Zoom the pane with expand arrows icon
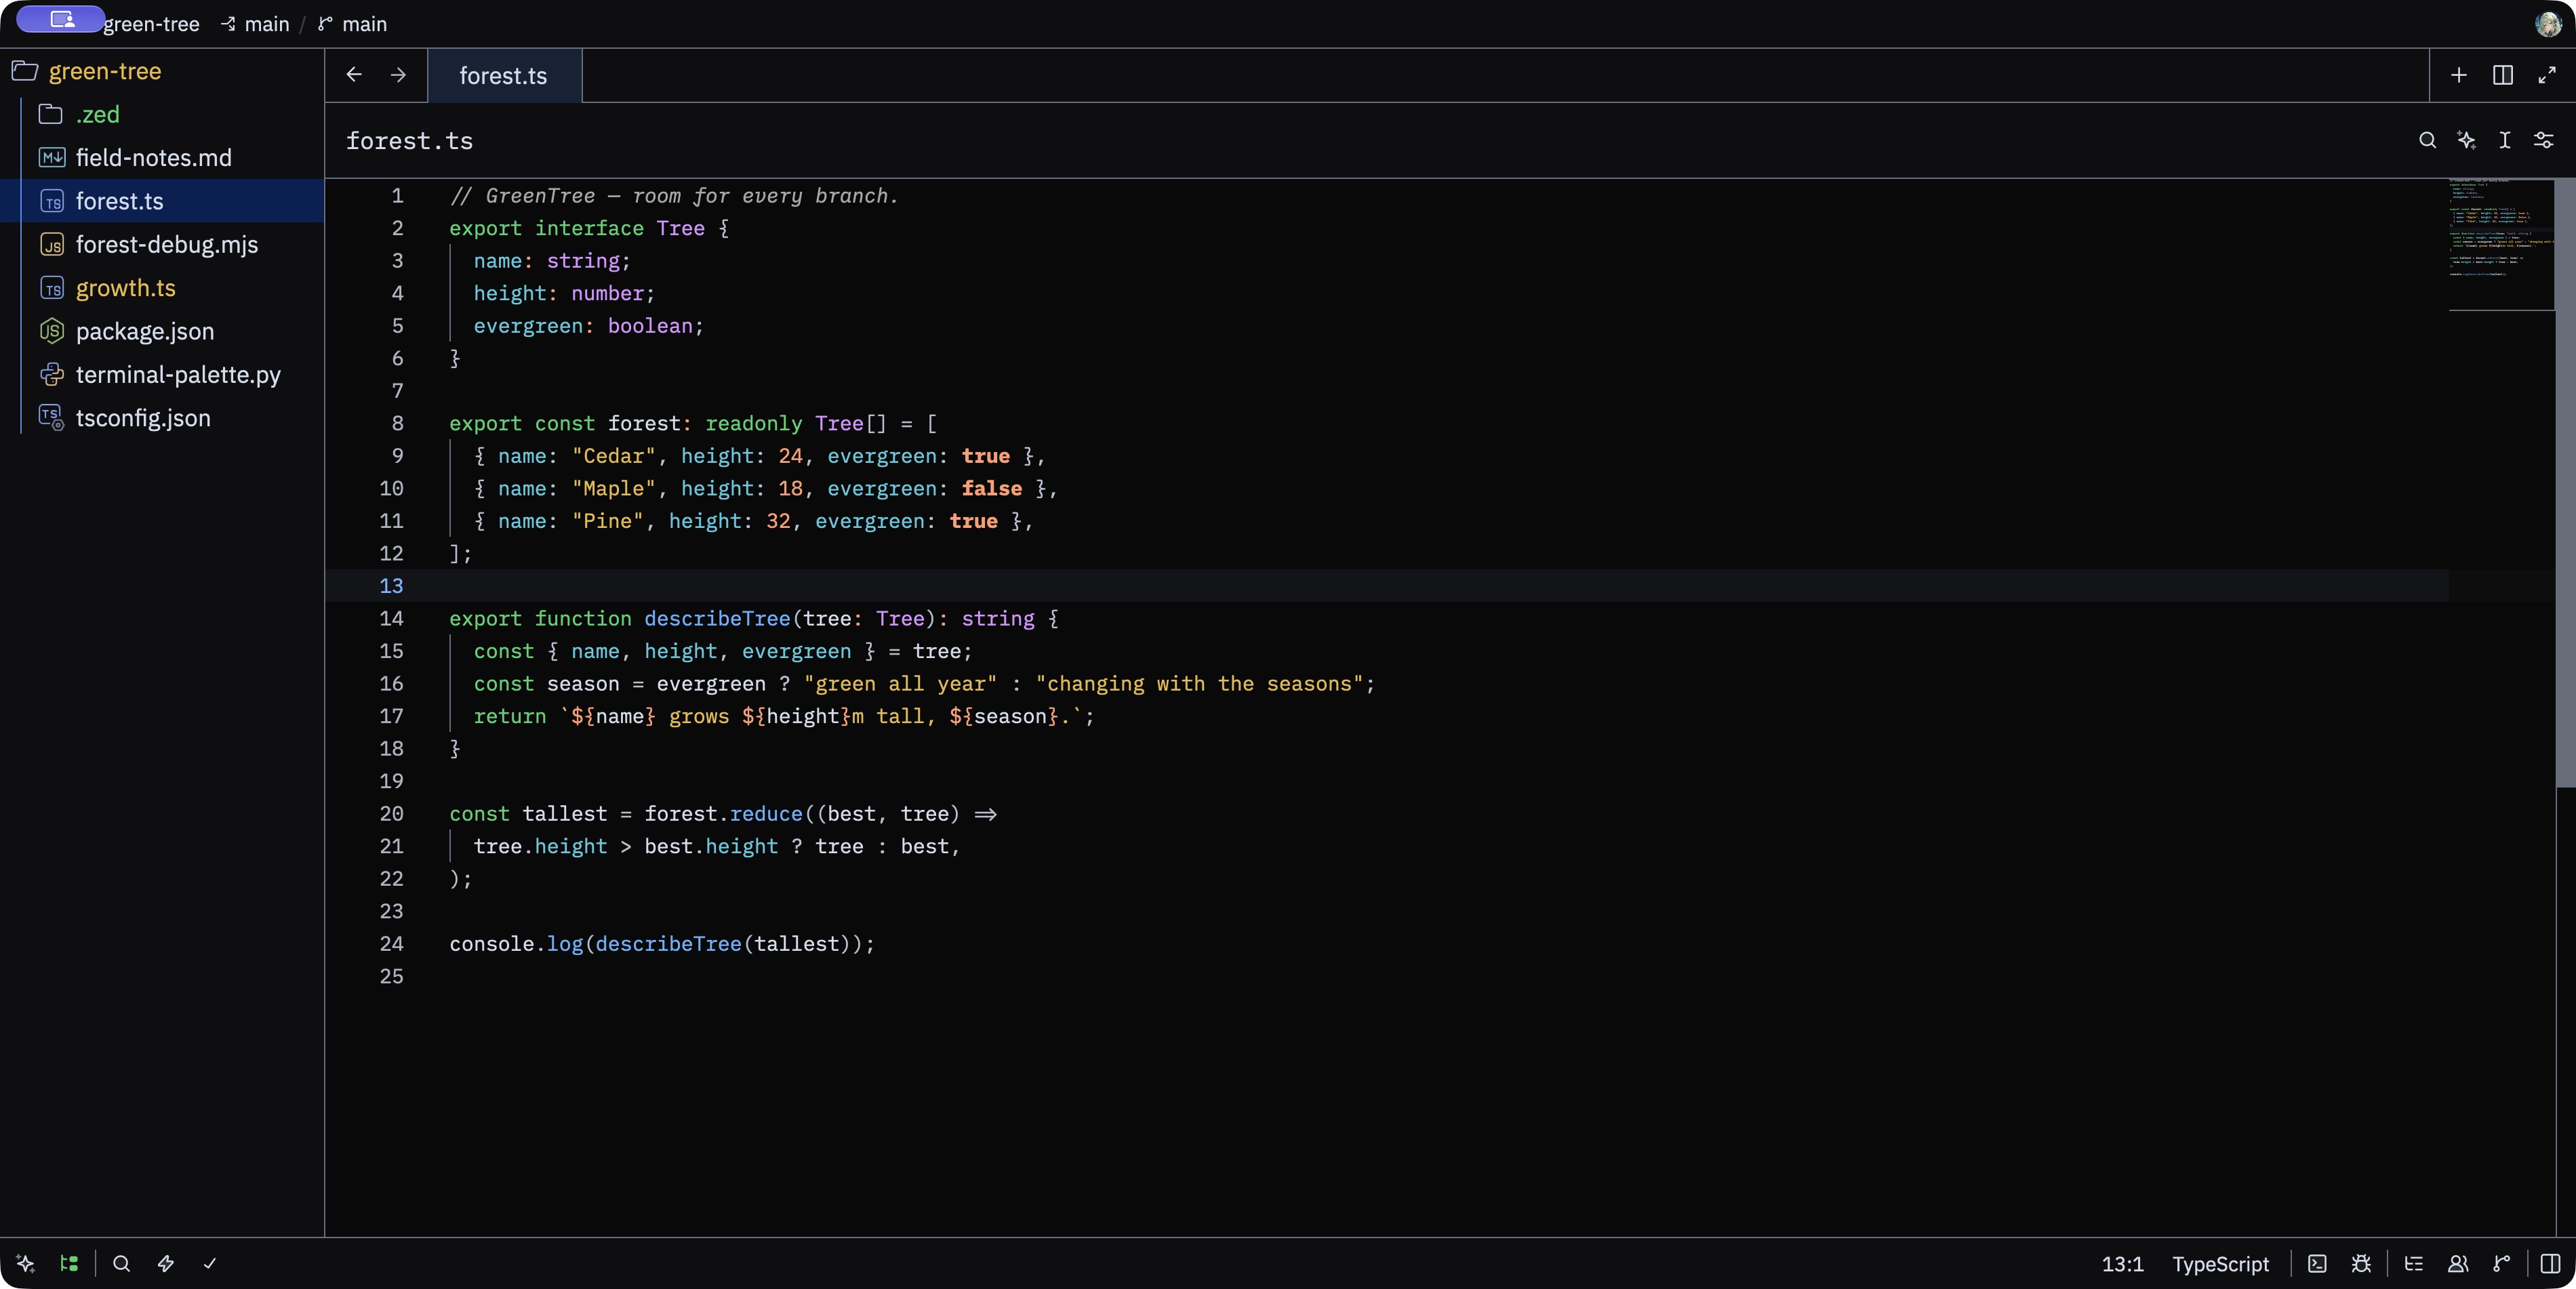This screenshot has height=1289, width=2576. (x=2547, y=75)
